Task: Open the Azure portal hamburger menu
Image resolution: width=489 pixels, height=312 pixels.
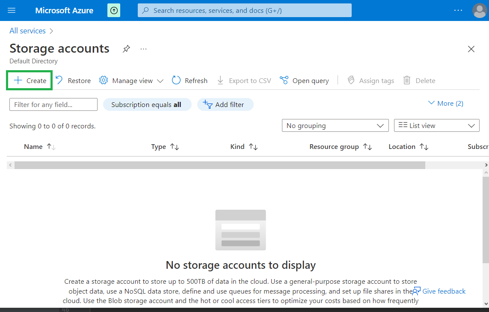Action: pyautogui.click(x=12, y=10)
